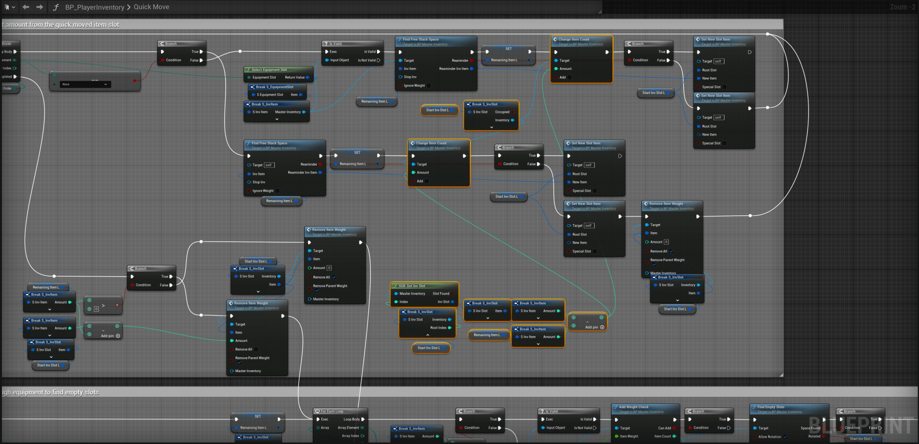Click the Occupied output pin on Break S_InvSlot
919x444 pixels.
pos(512,112)
